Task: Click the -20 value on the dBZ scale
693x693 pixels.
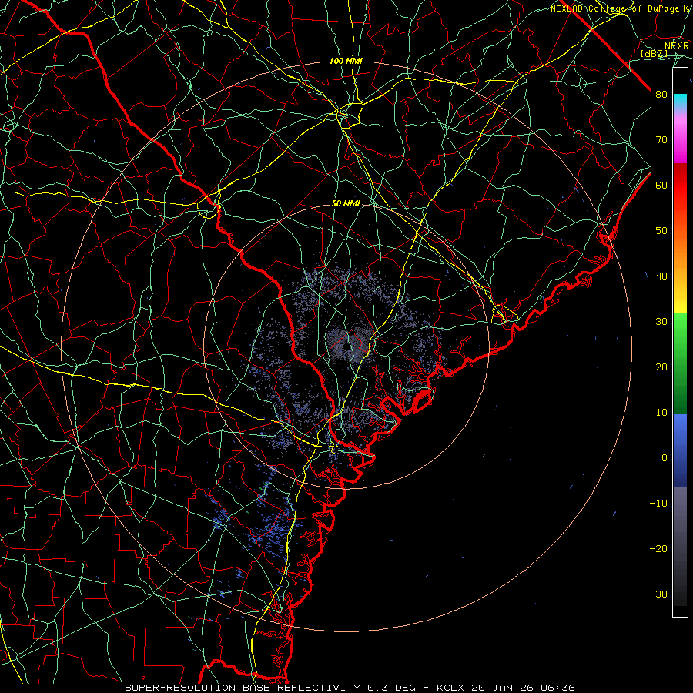Action: point(658,549)
